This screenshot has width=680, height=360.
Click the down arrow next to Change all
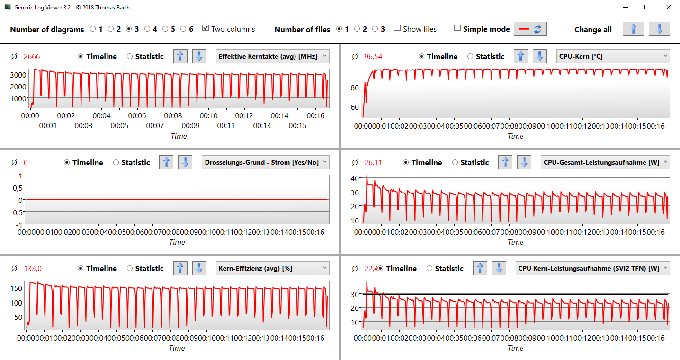659,29
